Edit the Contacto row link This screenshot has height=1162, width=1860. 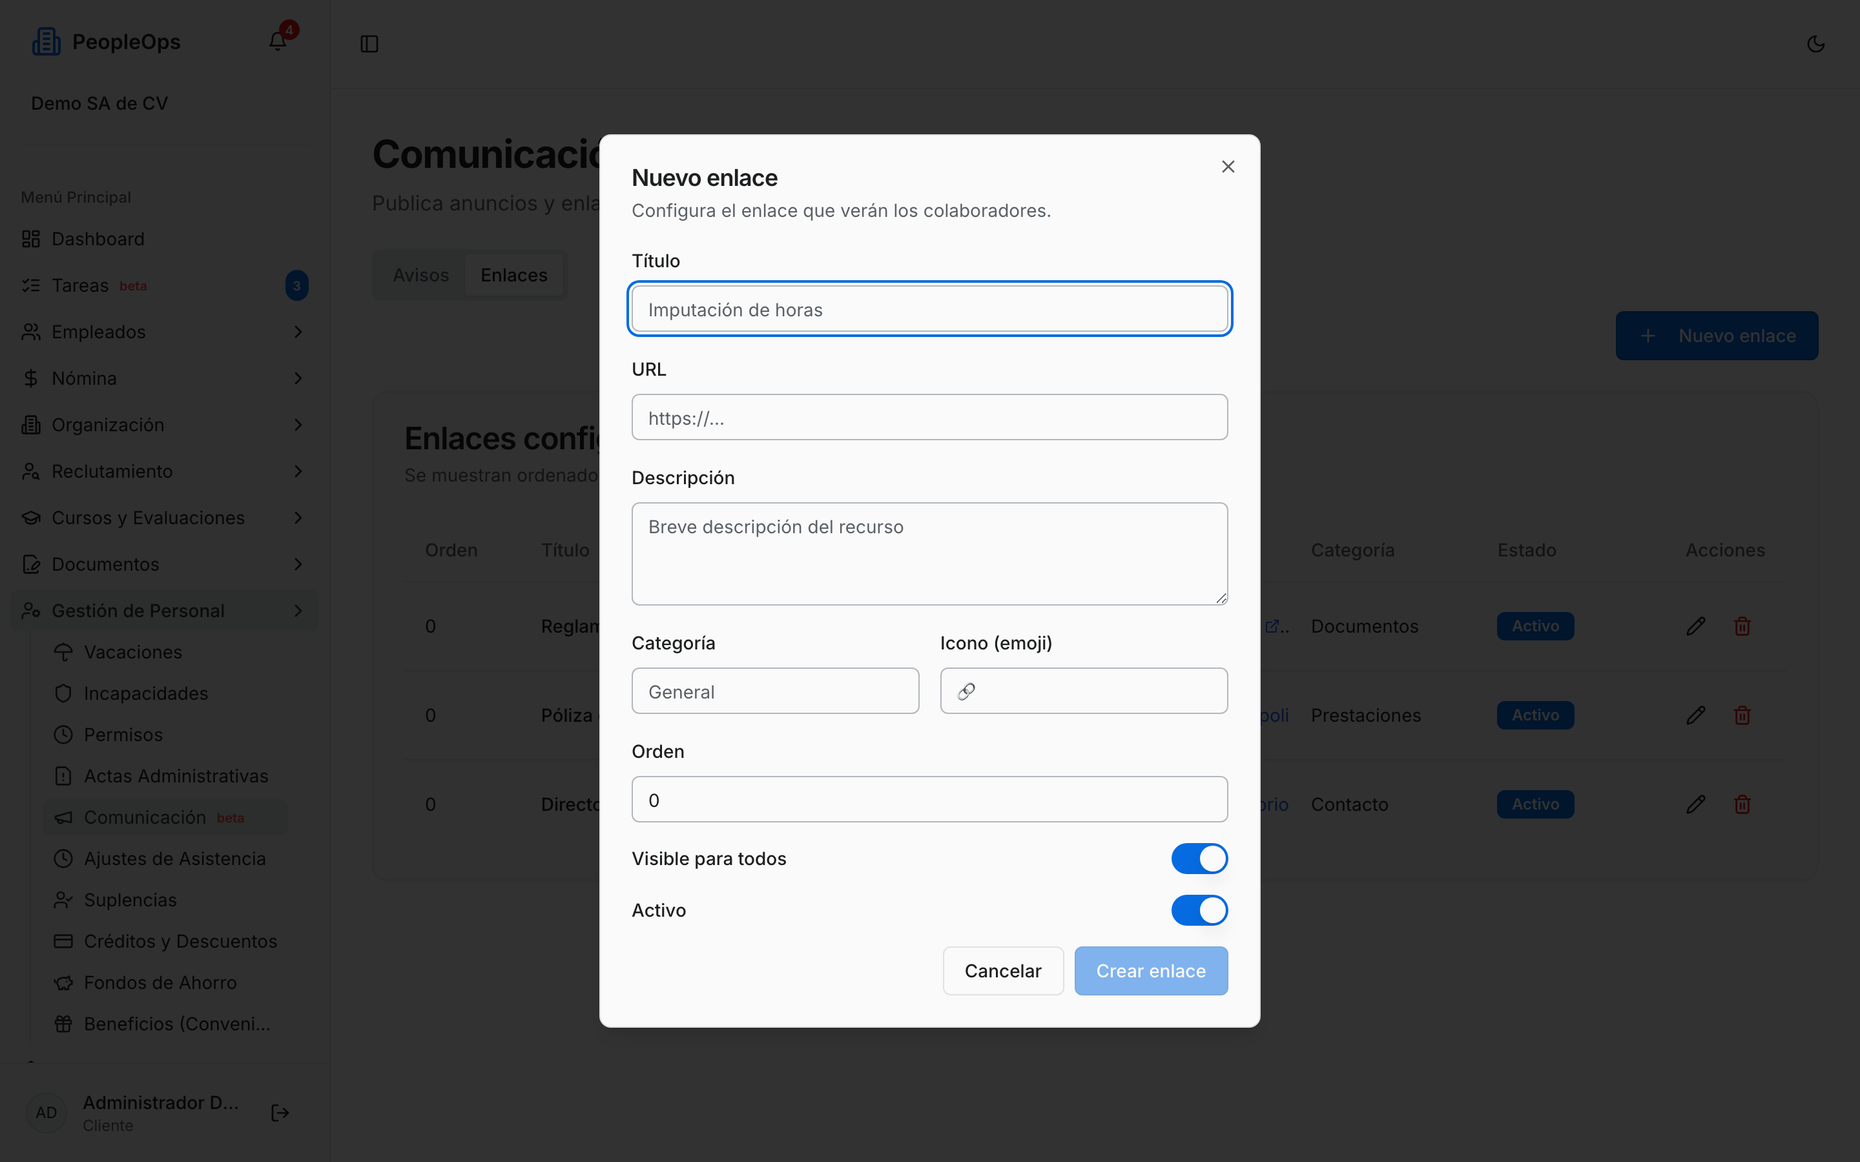(x=1695, y=804)
